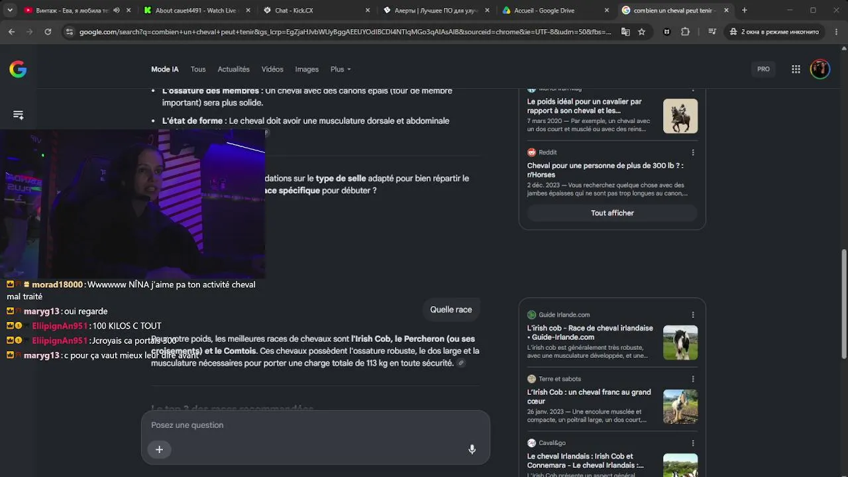Open "L'Irish Cob : un cheval franc" link

(x=589, y=397)
